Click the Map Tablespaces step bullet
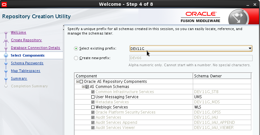 pos(6,71)
